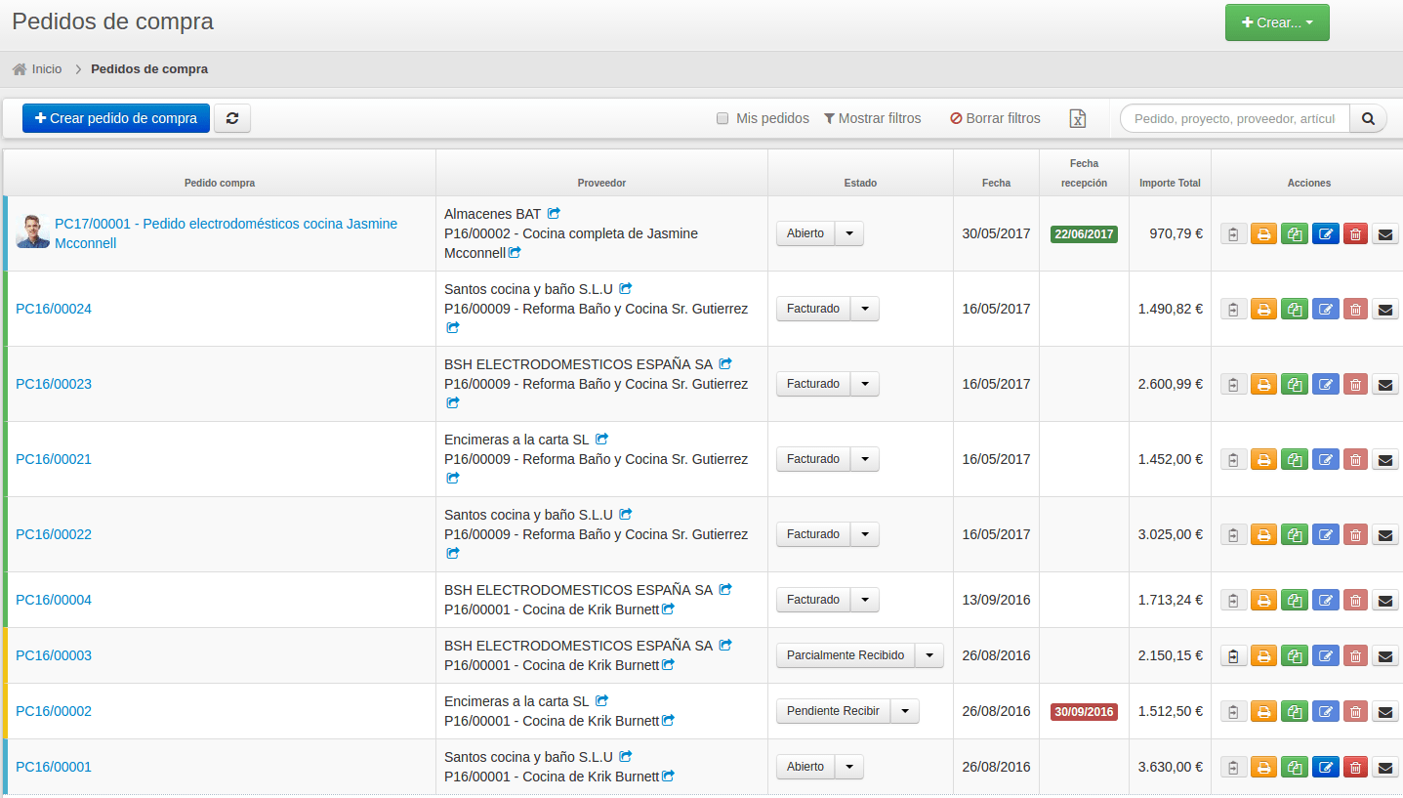The image size is (1403, 798).
Task: Delete purchase order PC16/00003
Action: tap(1355, 655)
